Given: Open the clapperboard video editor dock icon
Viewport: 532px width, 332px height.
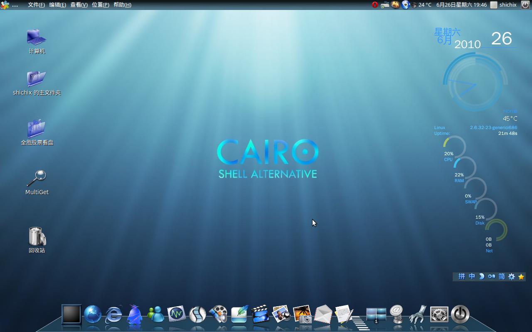Looking at the screenshot, I should (260, 314).
